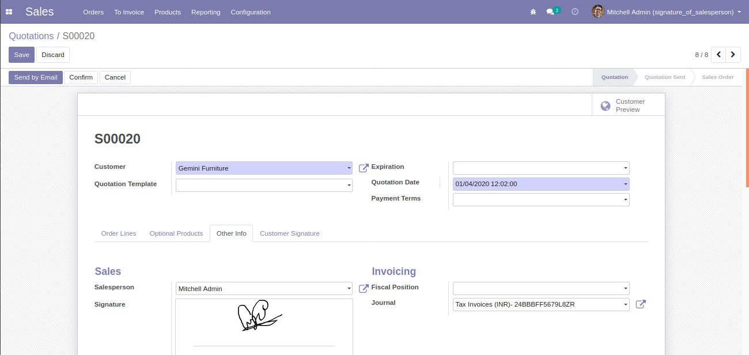The width and height of the screenshot is (749, 355).
Task: Click the Customer Preview globe button
Action: (629, 105)
